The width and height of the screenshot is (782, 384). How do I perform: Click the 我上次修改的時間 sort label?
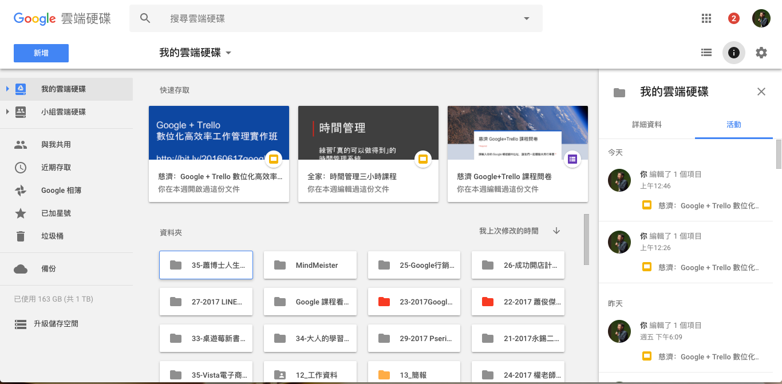pyautogui.click(x=509, y=231)
